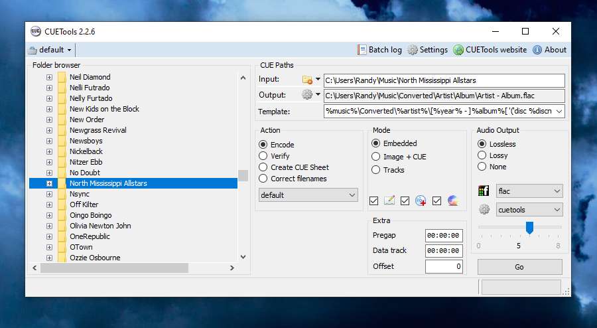This screenshot has height=328, width=597.
Task: Click in the Input path field
Action: click(444, 80)
